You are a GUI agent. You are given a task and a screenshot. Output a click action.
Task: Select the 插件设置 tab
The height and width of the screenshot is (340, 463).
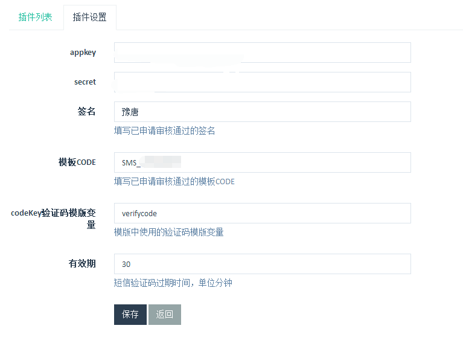(89, 17)
